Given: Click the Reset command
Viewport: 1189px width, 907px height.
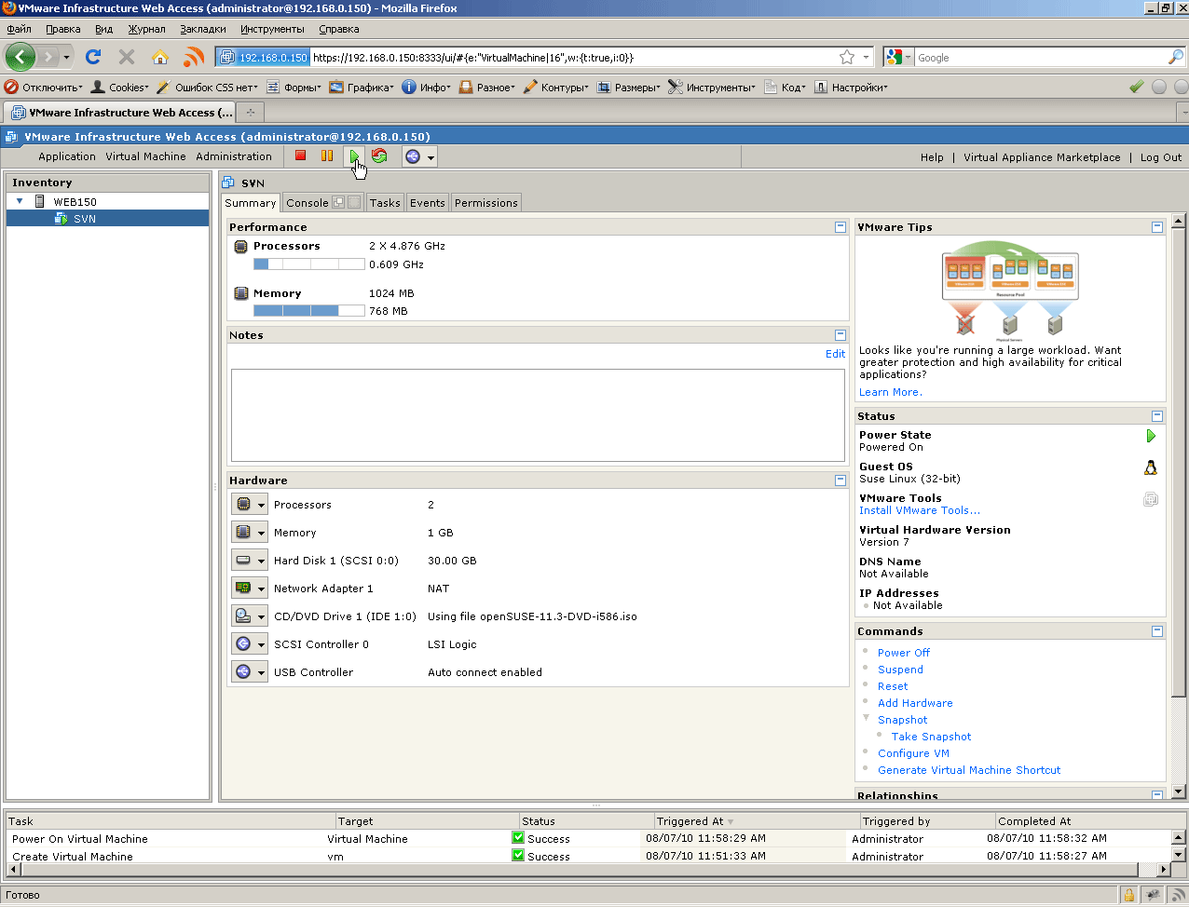Looking at the screenshot, I should pos(892,686).
